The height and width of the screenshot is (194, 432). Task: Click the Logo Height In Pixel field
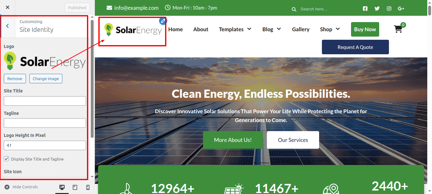[x=45, y=145]
